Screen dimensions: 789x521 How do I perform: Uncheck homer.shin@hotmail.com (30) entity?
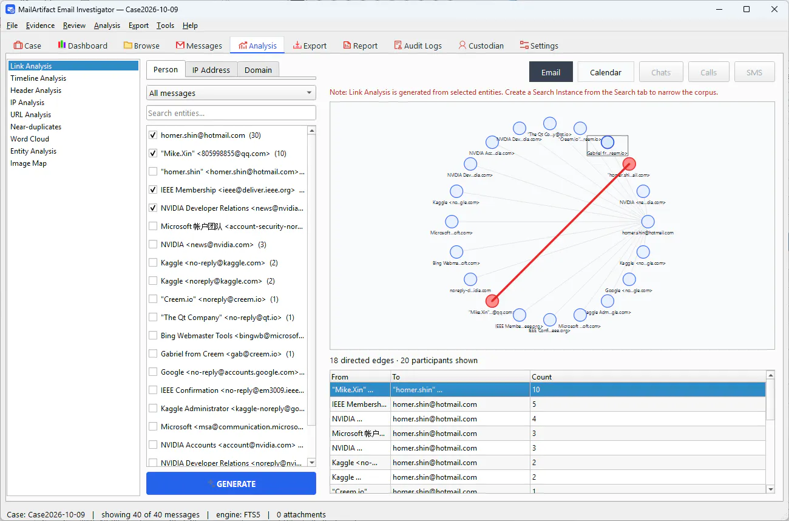(x=153, y=135)
